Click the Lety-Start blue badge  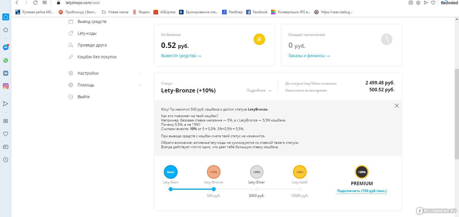pyautogui.click(x=171, y=172)
